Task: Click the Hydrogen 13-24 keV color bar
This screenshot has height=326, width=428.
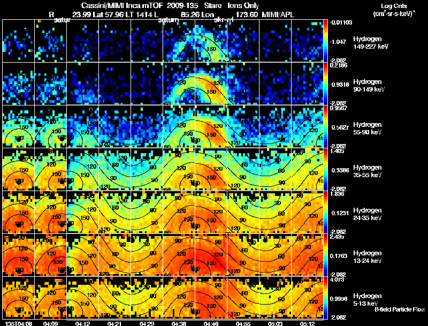Action: [x=325, y=255]
